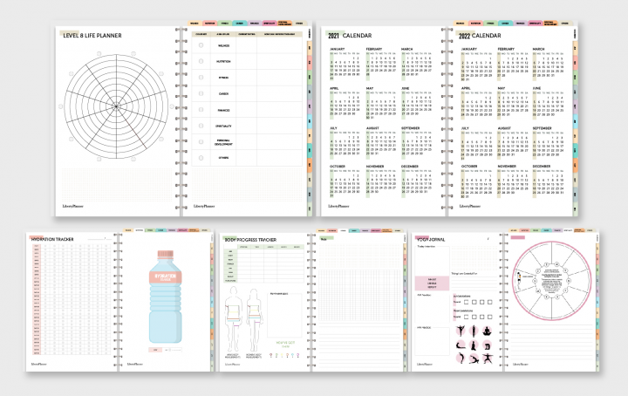Click the pink sun salutation wheel diagram

click(551, 281)
